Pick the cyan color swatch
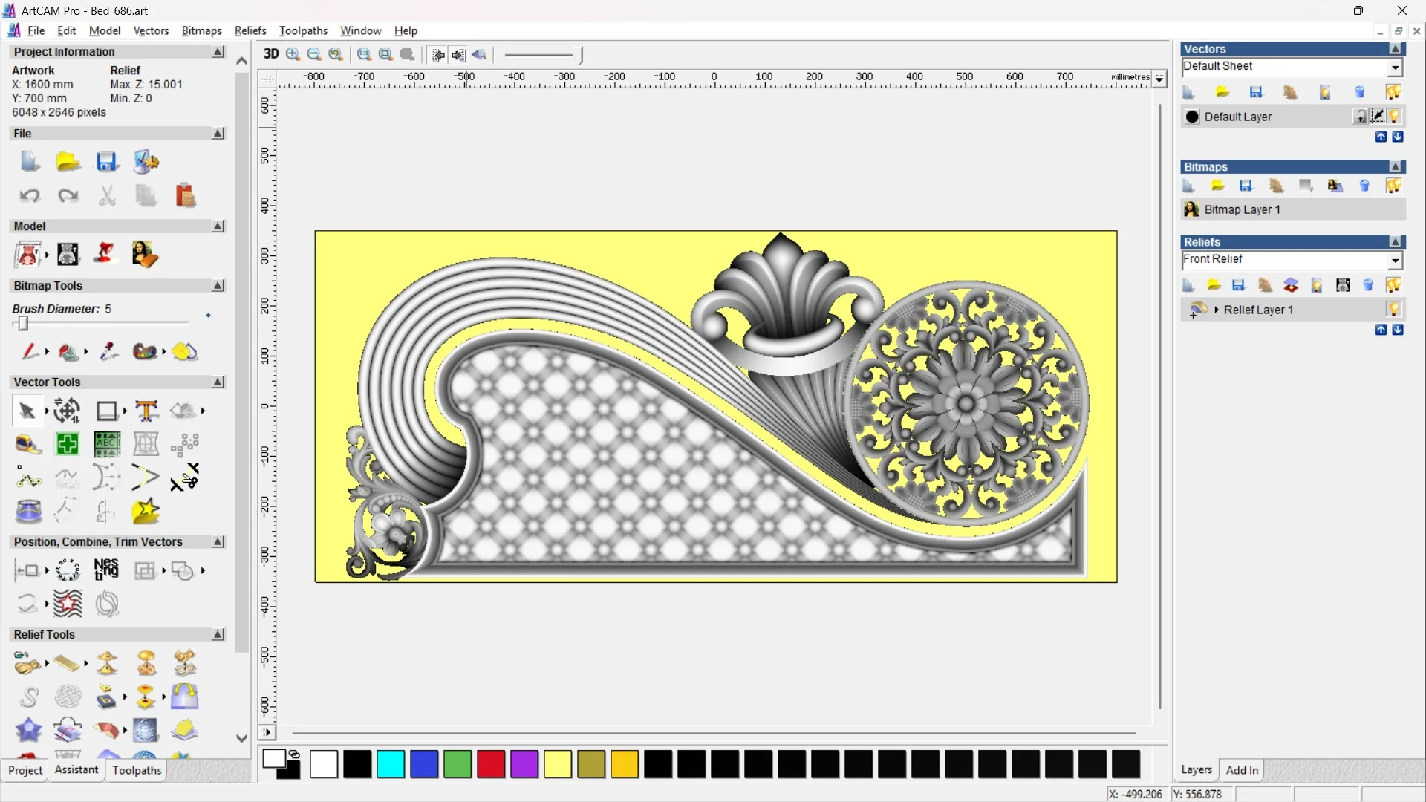The width and height of the screenshot is (1426, 802). [x=390, y=764]
